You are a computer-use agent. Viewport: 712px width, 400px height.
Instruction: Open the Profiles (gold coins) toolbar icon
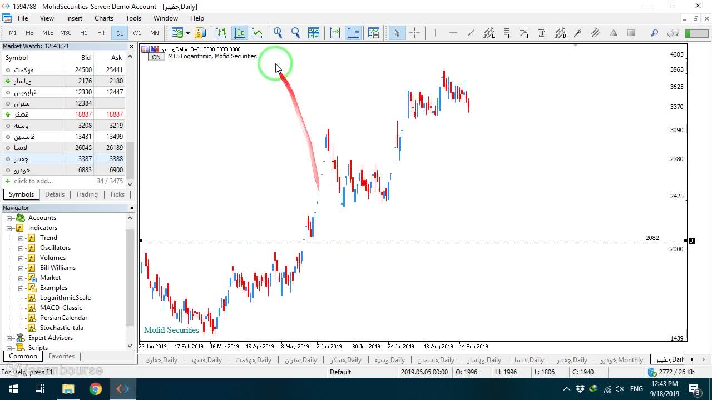coord(200,33)
